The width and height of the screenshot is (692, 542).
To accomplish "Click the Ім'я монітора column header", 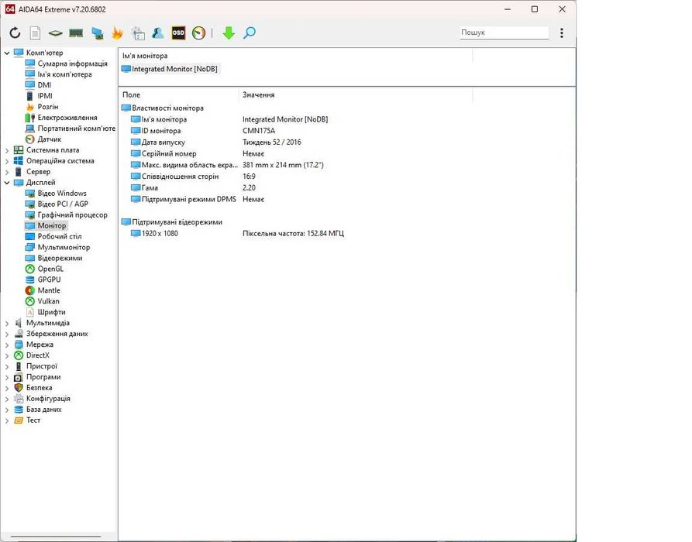I will point(295,56).
